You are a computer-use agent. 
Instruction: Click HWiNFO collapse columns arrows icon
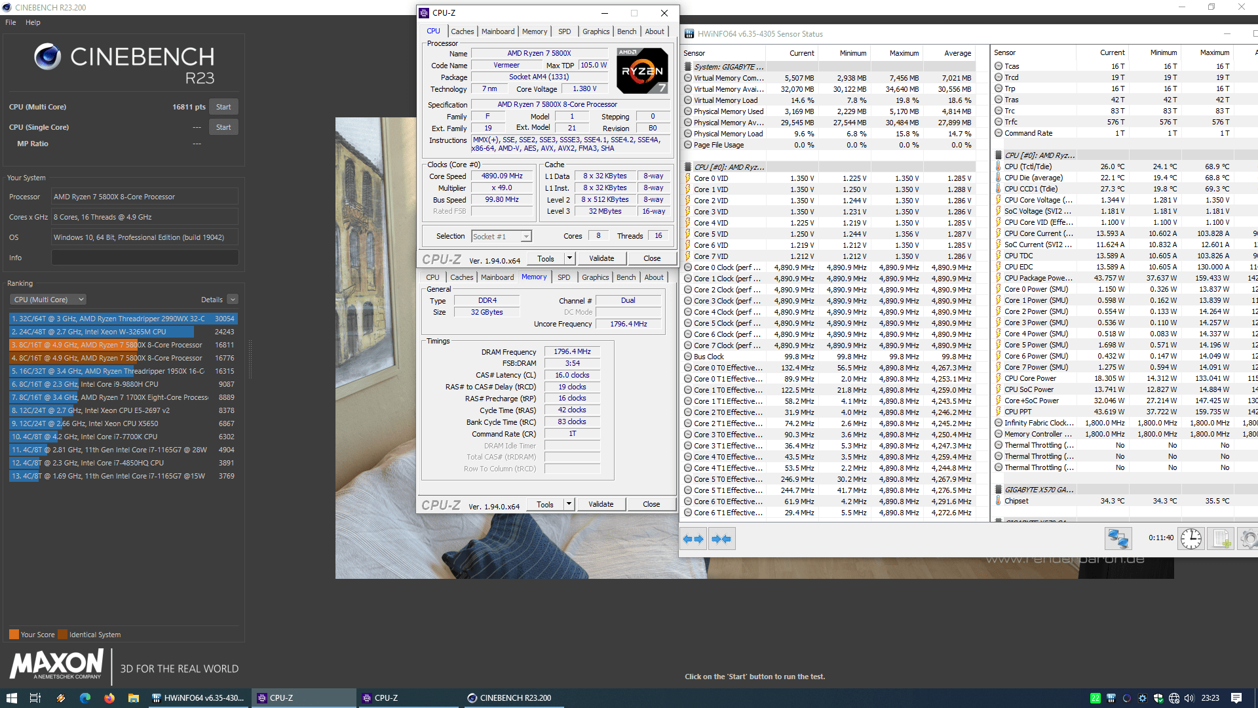click(721, 539)
